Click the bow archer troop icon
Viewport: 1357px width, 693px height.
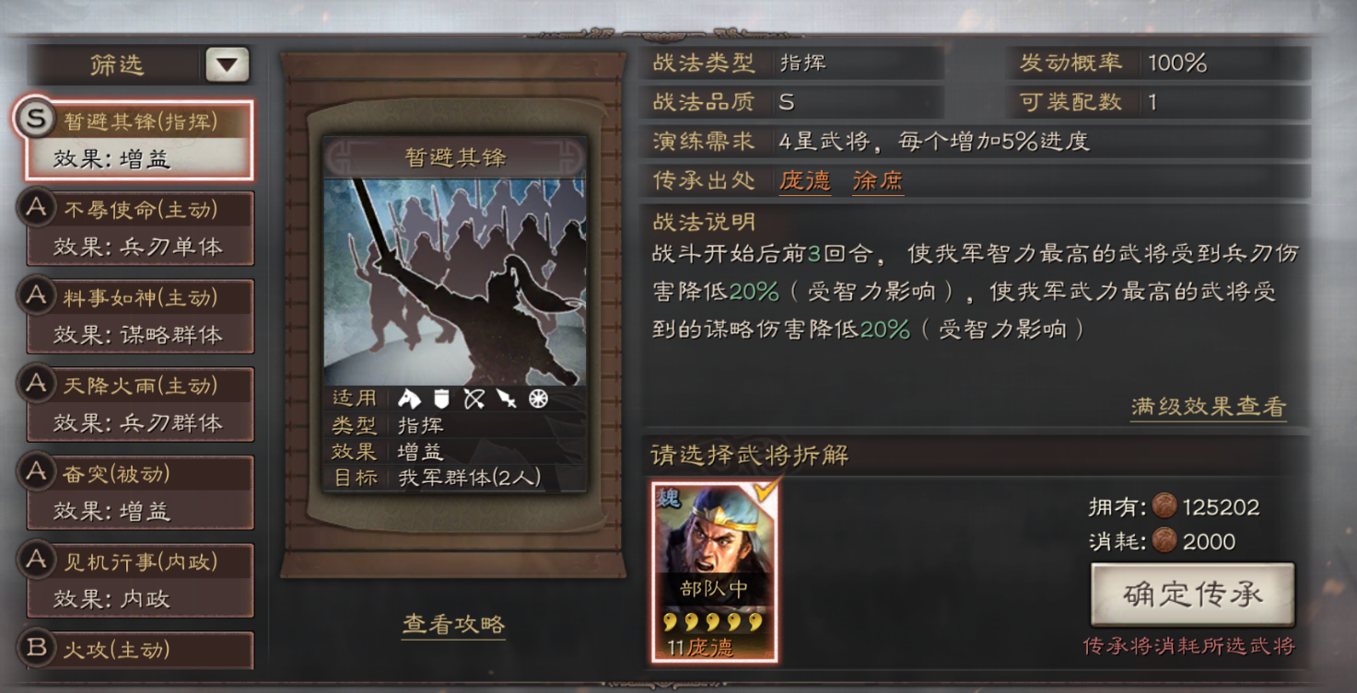tap(474, 398)
